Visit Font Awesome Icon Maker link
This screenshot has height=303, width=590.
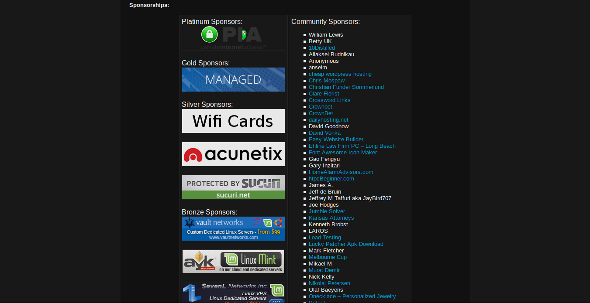tap(343, 153)
